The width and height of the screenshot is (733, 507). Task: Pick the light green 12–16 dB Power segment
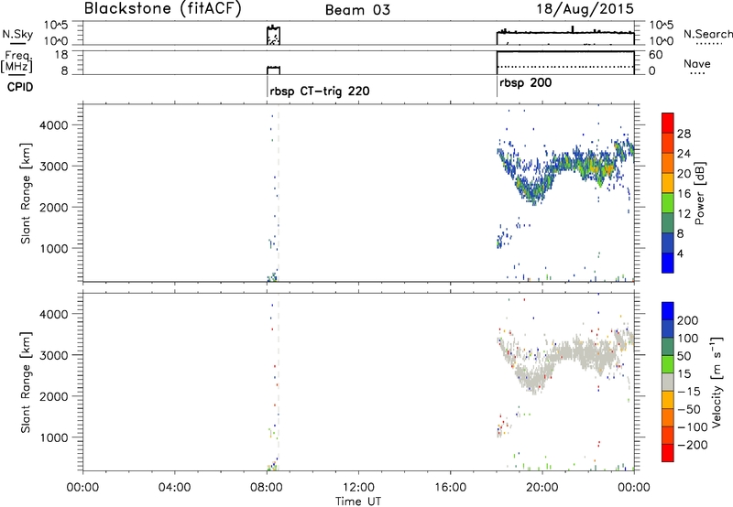click(668, 202)
